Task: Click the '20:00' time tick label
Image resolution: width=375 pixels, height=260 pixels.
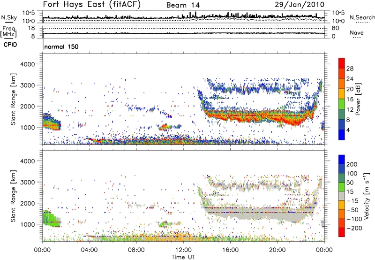Action: click(277, 250)
